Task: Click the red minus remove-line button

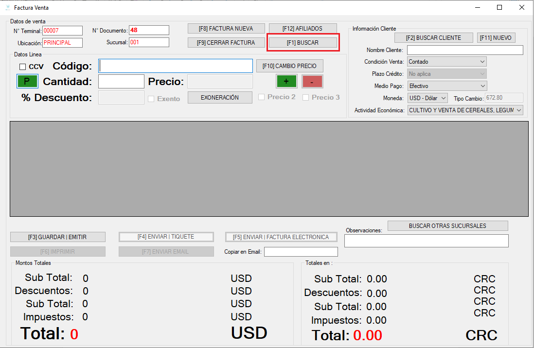Action: 312,81
